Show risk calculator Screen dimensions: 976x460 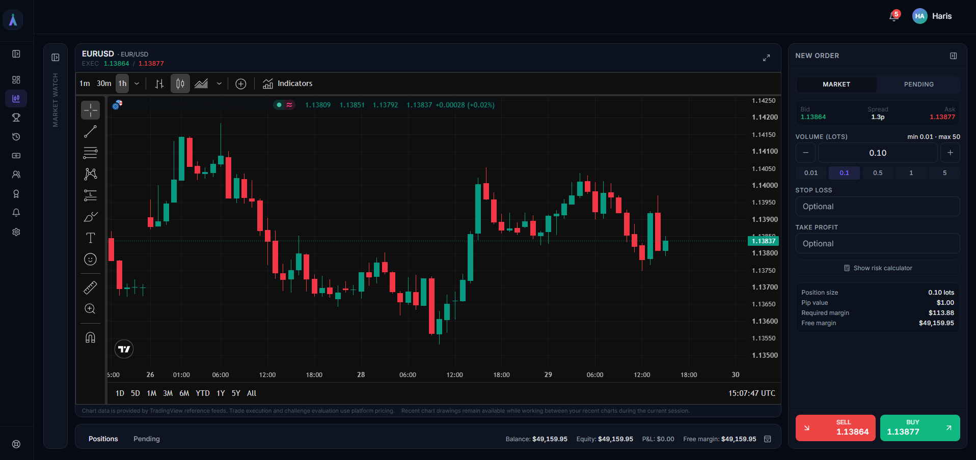[x=878, y=268]
